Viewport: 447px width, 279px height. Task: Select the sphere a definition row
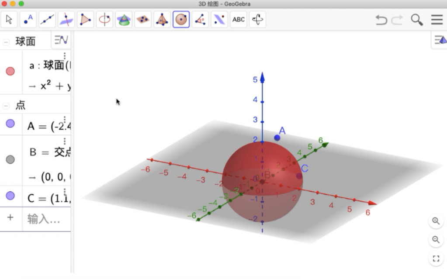[x=46, y=72]
